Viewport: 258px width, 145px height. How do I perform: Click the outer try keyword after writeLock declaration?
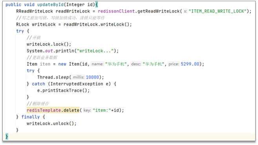point(20,31)
